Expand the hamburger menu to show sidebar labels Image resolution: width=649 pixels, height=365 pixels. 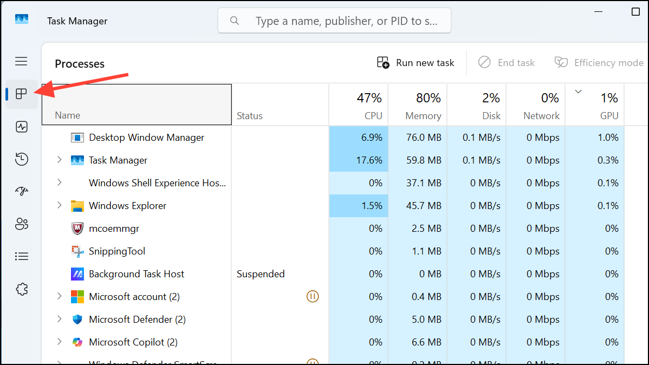(x=21, y=61)
